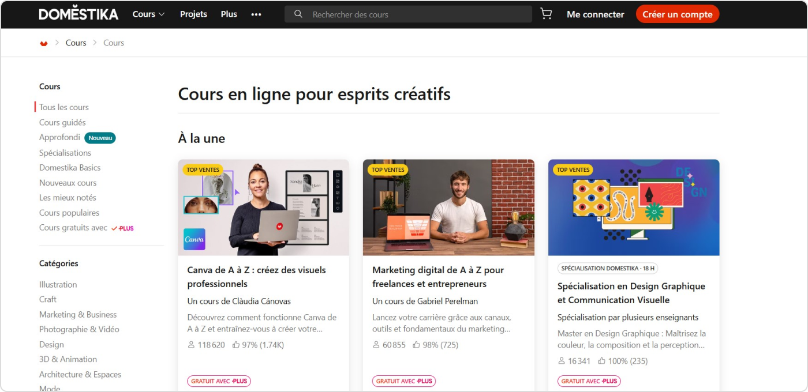
Task: Open the Canva de A à Z course thumbnail
Action: click(263, 208)
